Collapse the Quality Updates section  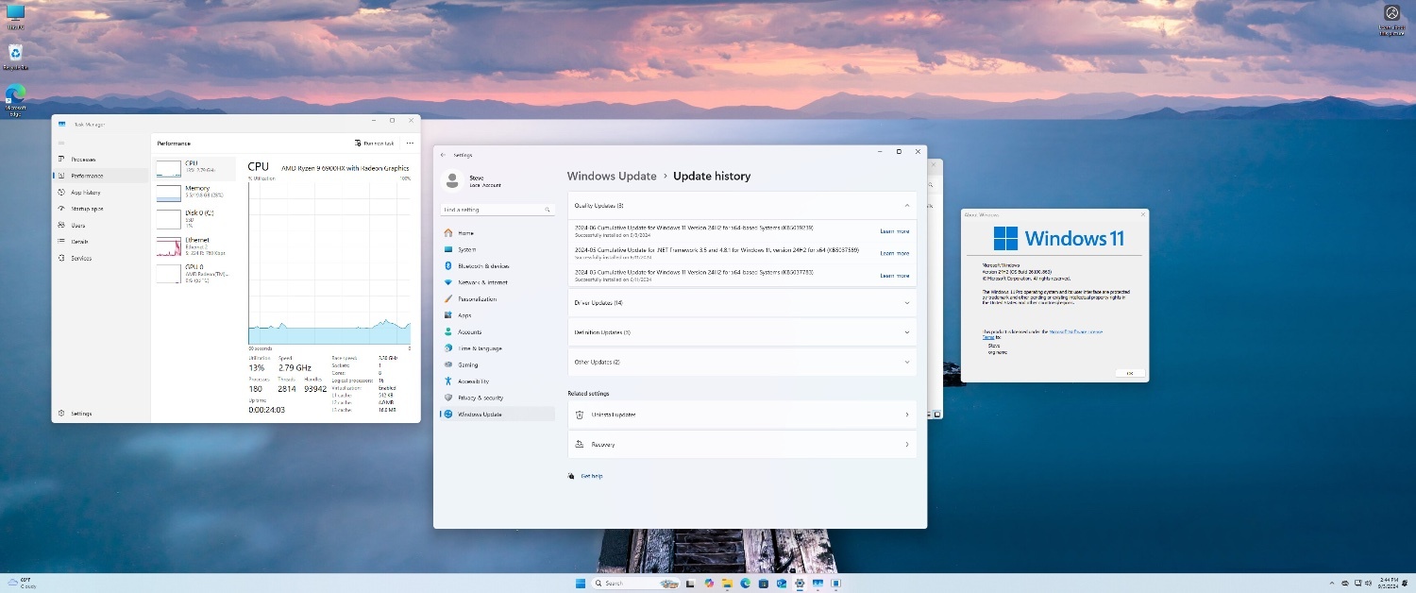(x=906, y=205)
